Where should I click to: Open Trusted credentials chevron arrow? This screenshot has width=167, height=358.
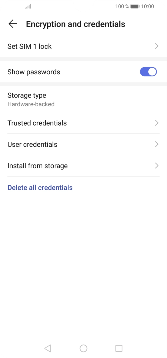point(157,123)
